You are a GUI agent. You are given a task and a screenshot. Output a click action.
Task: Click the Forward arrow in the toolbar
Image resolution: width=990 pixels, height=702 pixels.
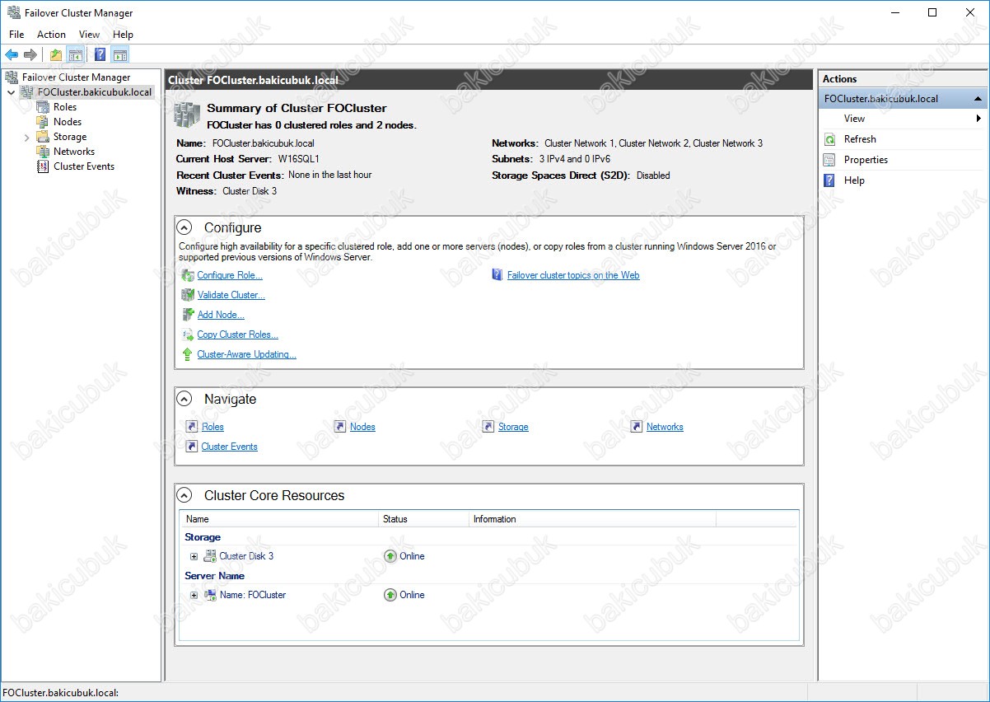coord(30,55)
